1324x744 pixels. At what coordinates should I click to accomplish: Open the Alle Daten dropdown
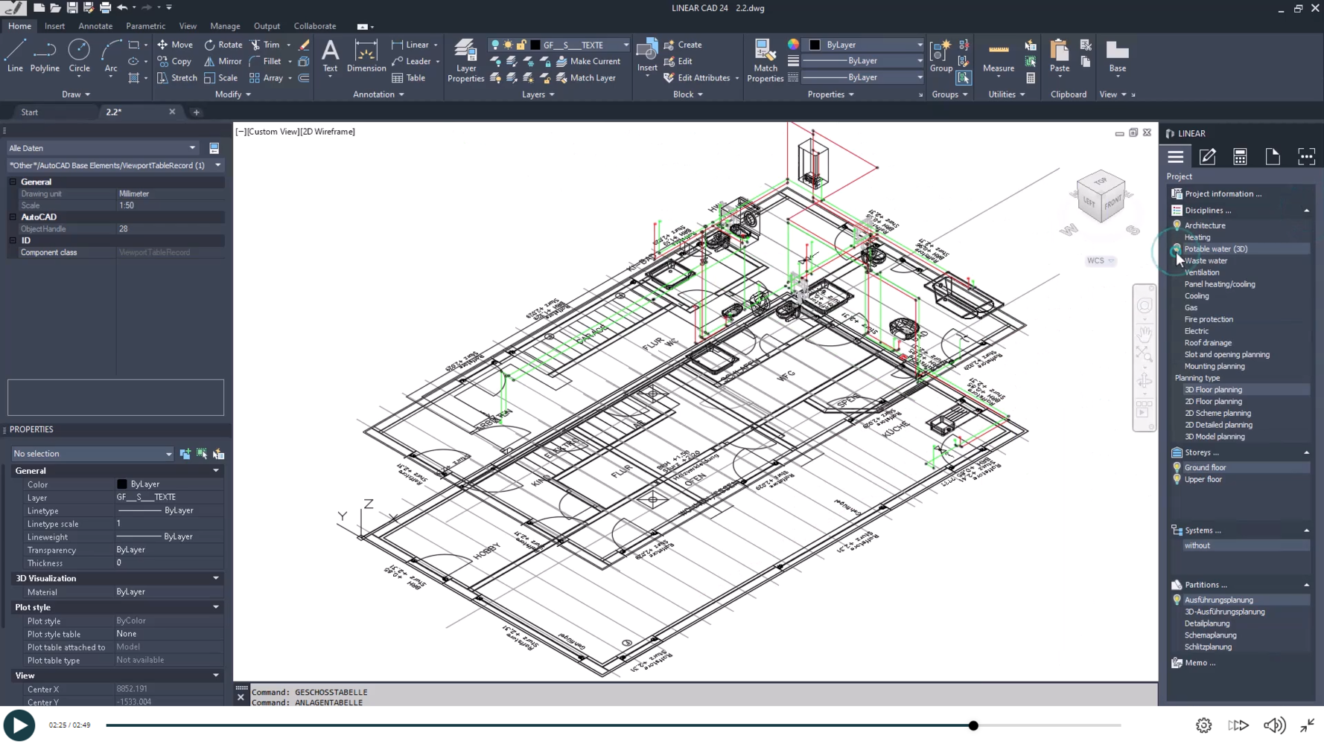click(102, 148)
